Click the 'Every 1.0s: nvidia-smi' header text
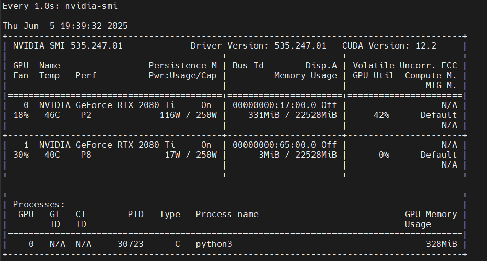The image size is (487, 261). click(60, 6)
